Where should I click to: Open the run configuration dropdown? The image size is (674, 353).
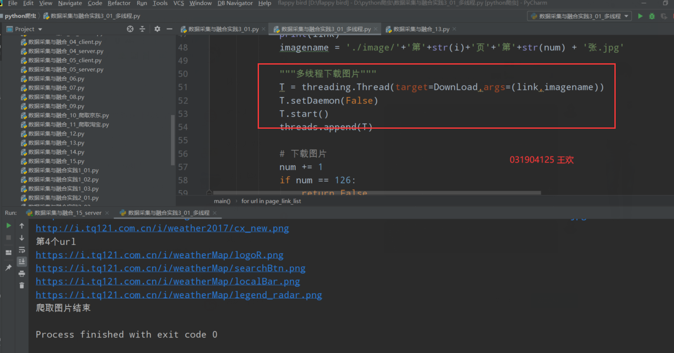pyautogui.click(x=580, y=16)
